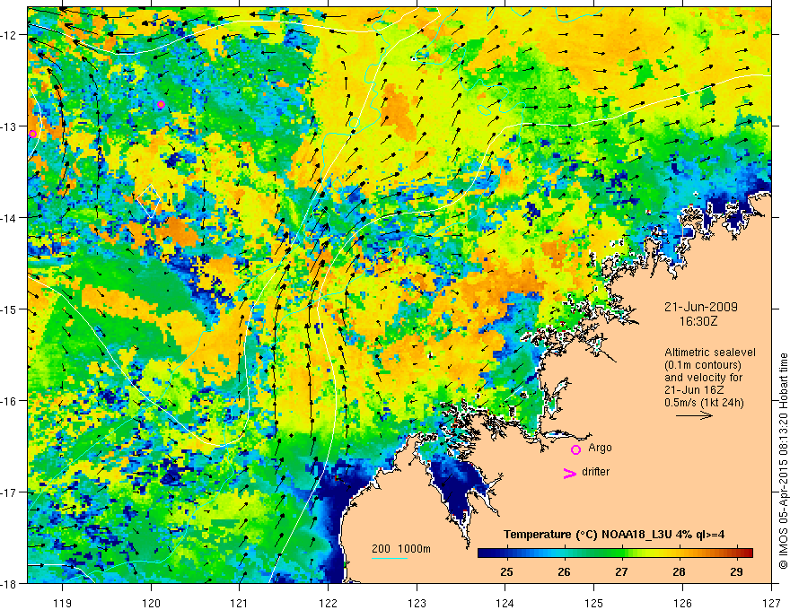Click the longitude axis label 126
This screenshot has height=610, width=790.
coord(682,603)
